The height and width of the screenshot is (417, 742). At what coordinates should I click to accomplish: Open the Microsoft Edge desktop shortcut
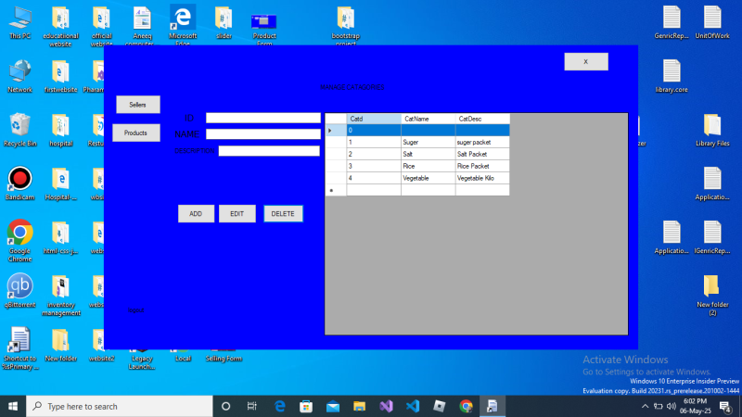183,19
